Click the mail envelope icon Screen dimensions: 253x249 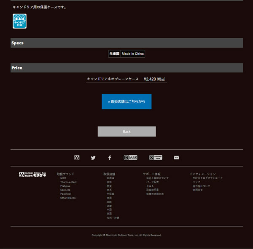tap(176, 158)
